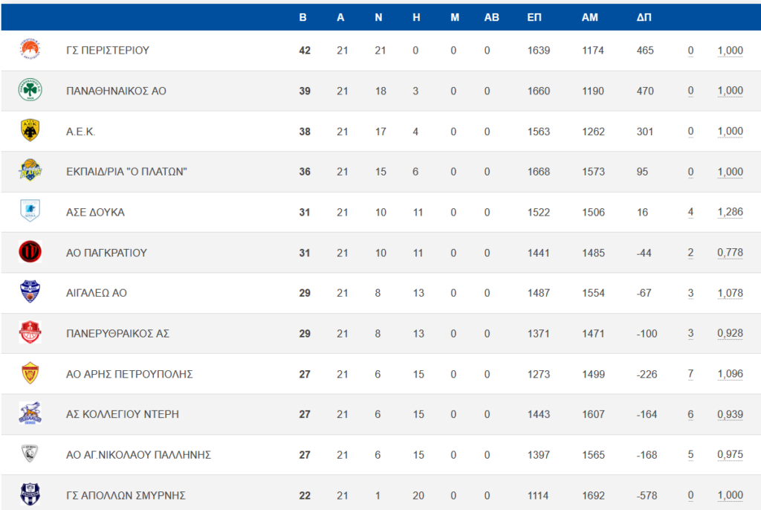
Task: Open the ΠΑΝΑΘΗΝΑΙΚΟΣ ΑΟ team name
Action: tap(116, 91)
